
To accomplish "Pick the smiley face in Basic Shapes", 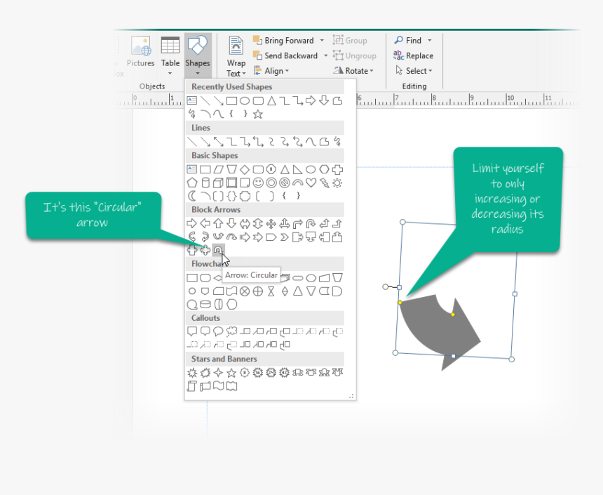I will click(258, 183).
